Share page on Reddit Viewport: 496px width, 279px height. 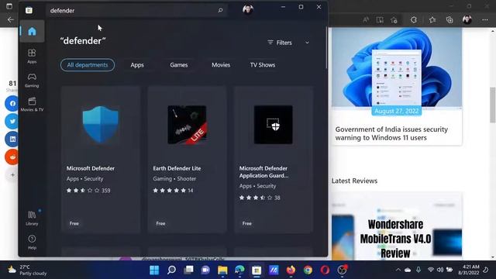(12, 157)
